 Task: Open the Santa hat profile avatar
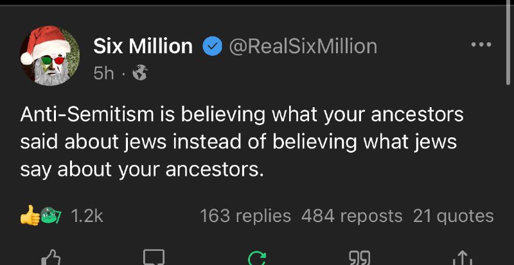(49, 56)
